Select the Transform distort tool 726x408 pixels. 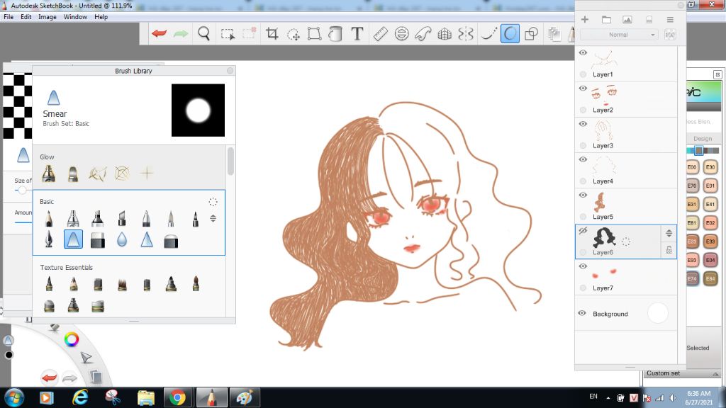click(314, 33)
